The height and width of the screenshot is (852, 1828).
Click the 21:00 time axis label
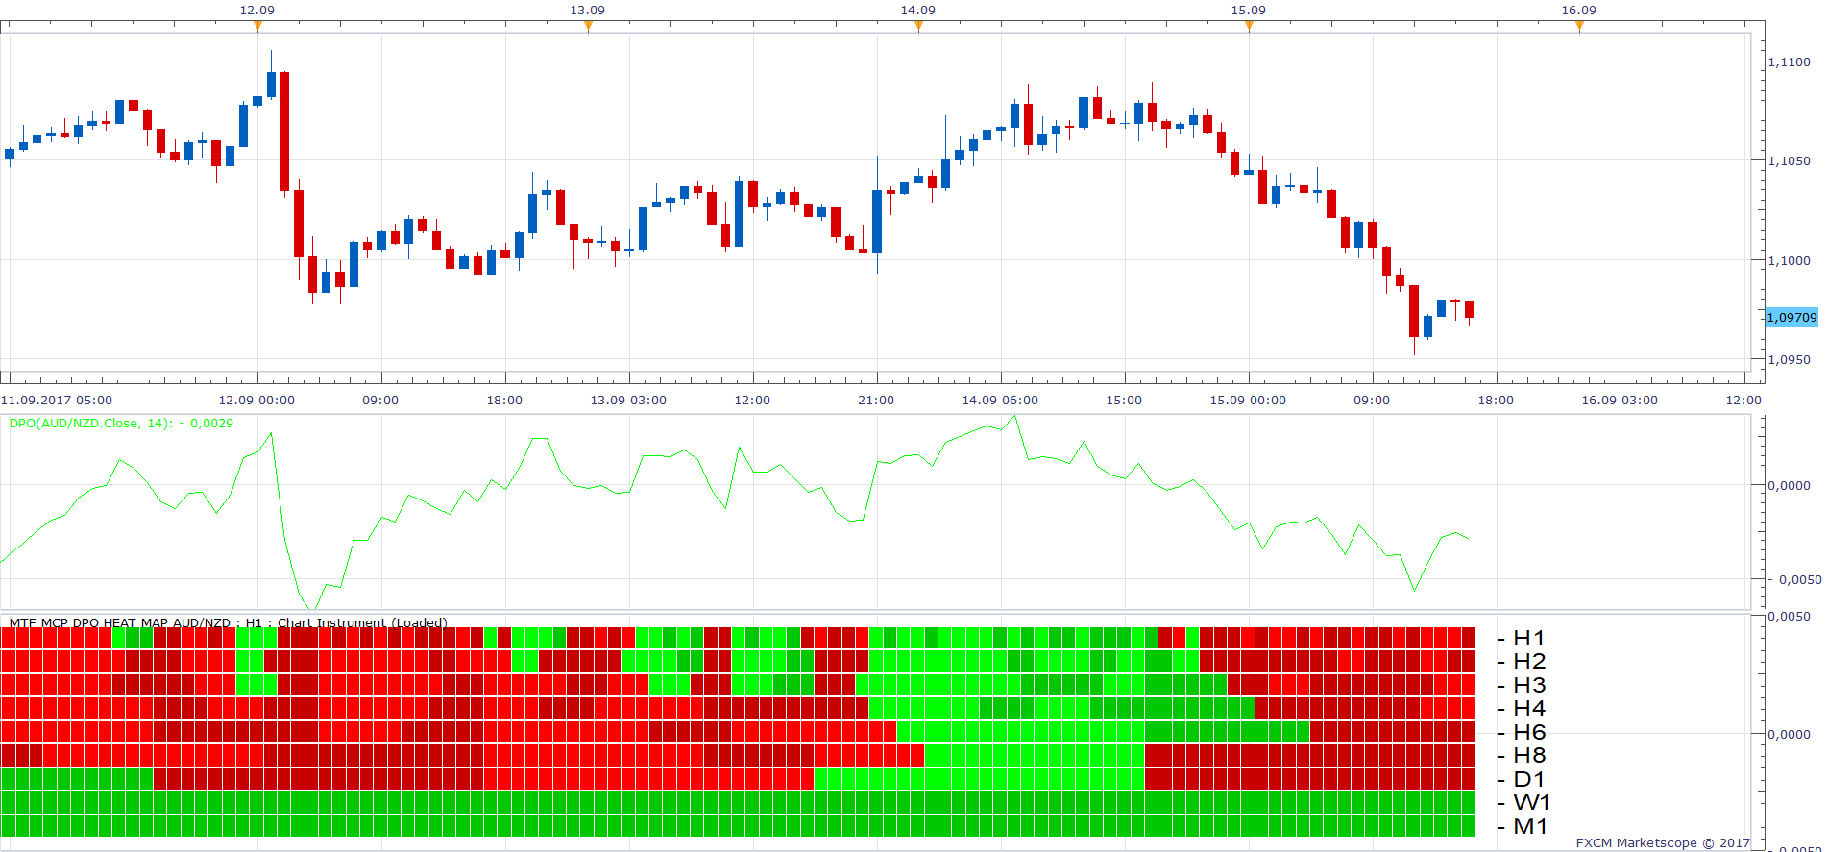pyautogui.click(x=876, y=400)
